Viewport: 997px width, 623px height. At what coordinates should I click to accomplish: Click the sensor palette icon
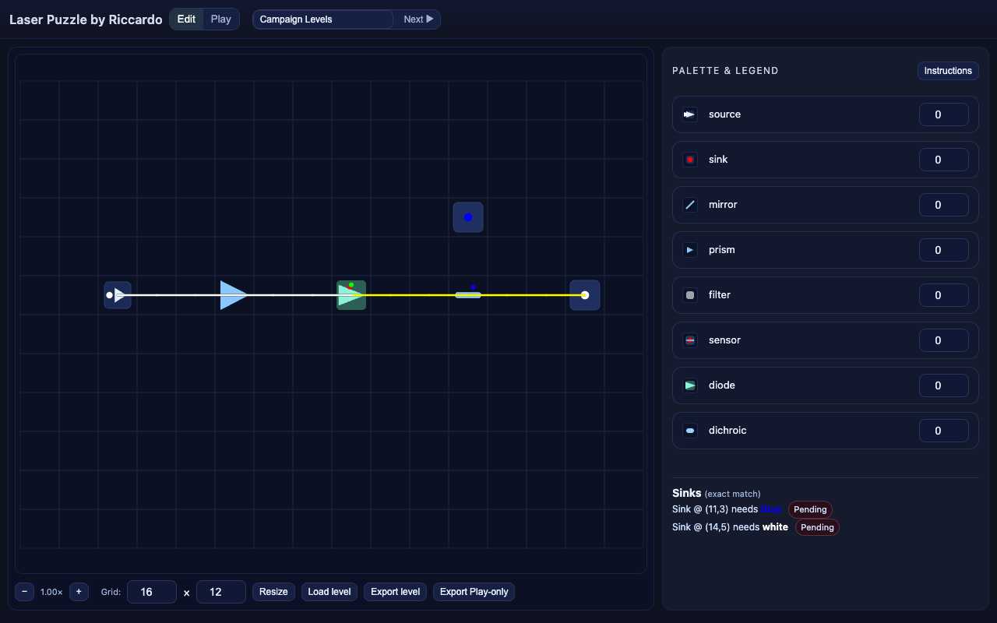(x=689, y=340)
